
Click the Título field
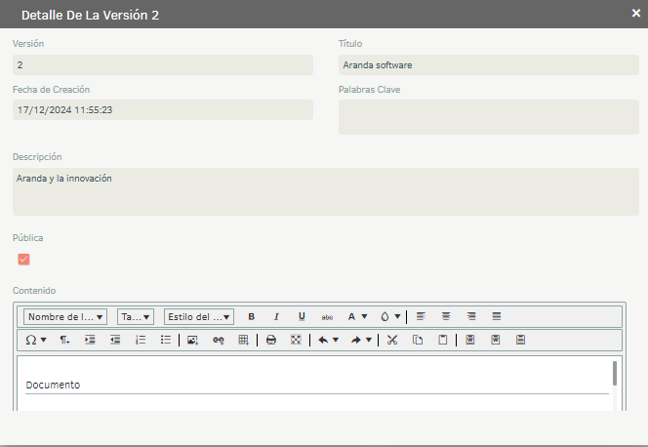(489, 64)
